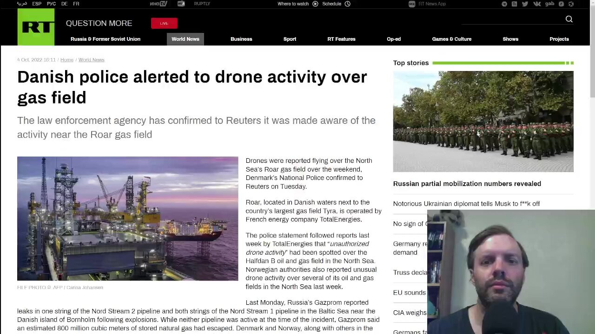595x334 pixels.
Task: Switch site language to ESP
Action: (x=37, y=4)
